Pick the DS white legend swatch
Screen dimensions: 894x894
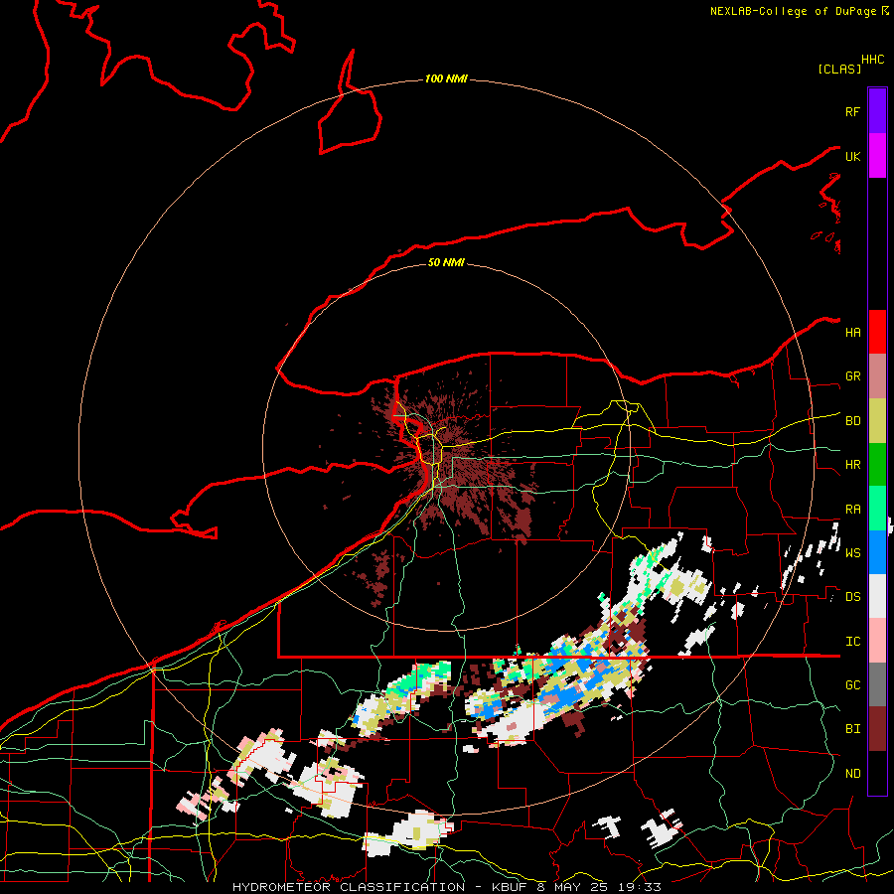coord(877,596)
